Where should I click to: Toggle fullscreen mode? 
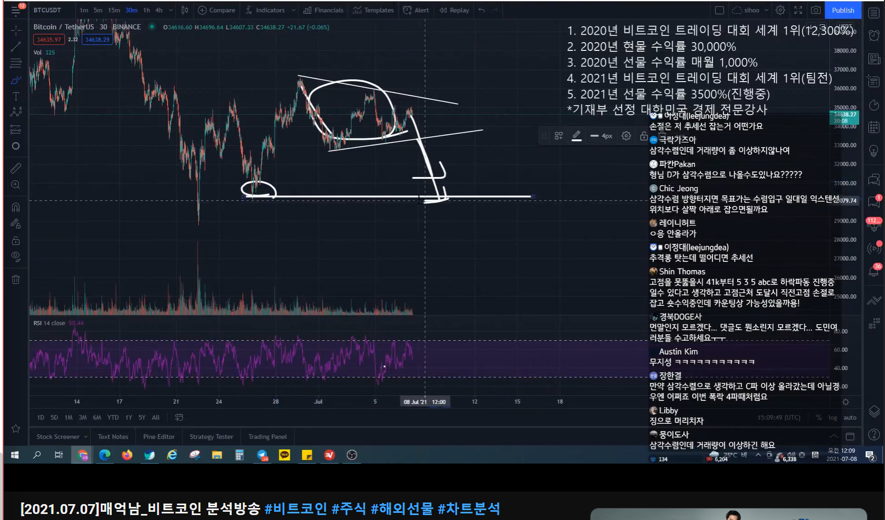(x=798, y=10)
